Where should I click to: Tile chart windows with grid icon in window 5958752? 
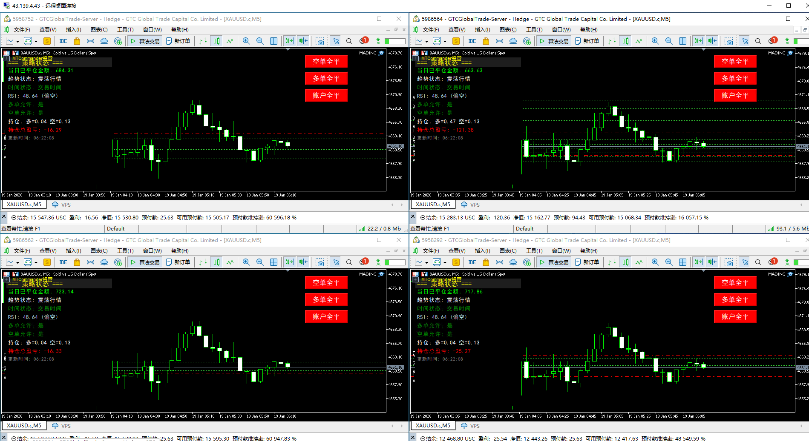(x=274, y=41)
